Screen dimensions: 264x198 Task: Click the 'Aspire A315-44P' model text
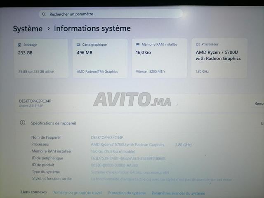[x=31, y=106]
